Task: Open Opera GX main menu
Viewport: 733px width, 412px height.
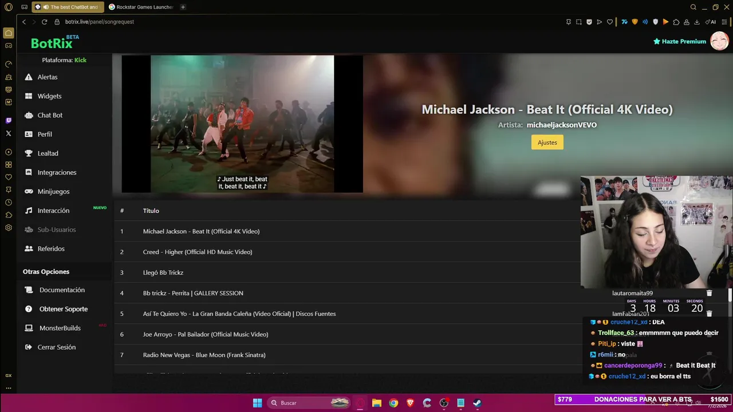Action: pos(8,7)
